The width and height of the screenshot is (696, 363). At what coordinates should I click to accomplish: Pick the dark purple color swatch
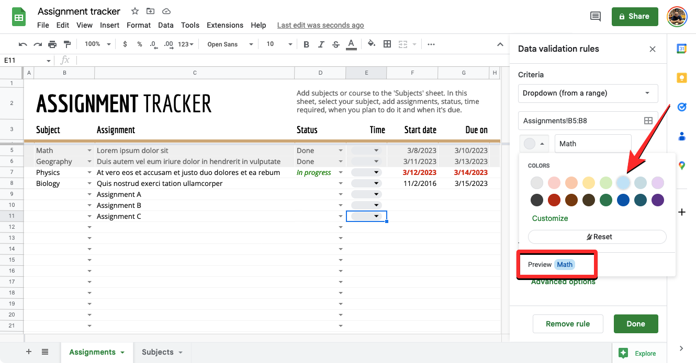658,200
